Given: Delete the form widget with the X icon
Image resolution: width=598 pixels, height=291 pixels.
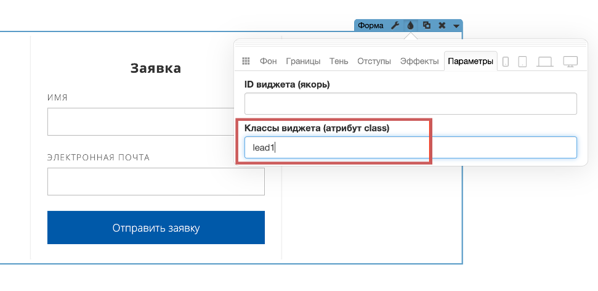Looking at the screenshot, I should (442, 25).
